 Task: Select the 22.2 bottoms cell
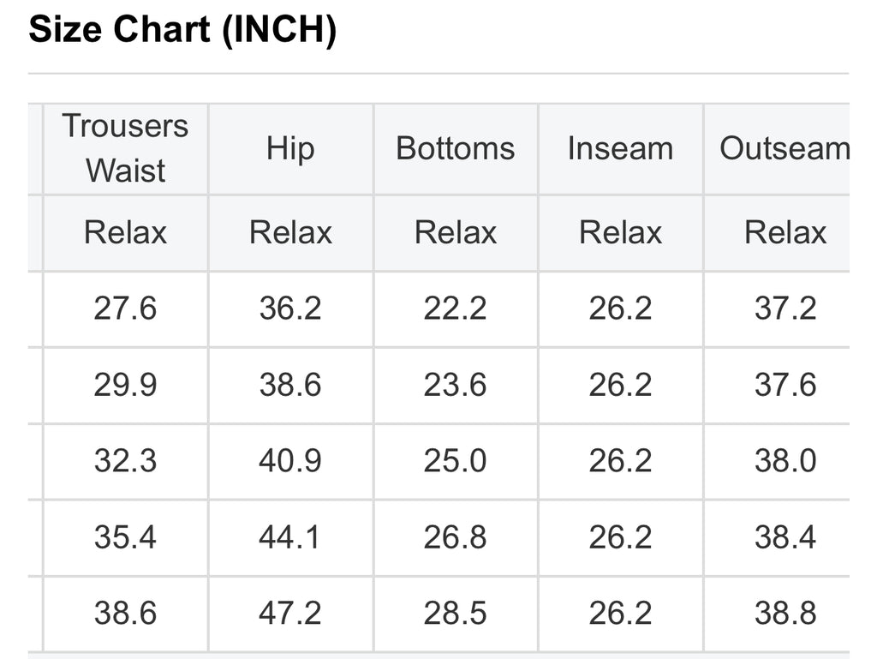tap(455, 309)
